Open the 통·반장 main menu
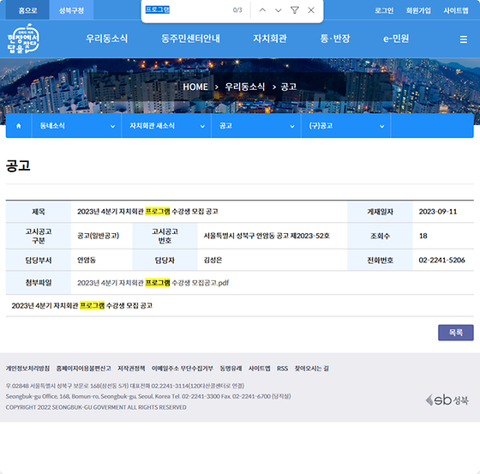 pos(335,39)
